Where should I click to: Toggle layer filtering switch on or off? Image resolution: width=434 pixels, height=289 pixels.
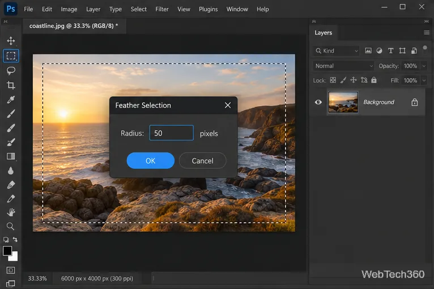(425, 48)
